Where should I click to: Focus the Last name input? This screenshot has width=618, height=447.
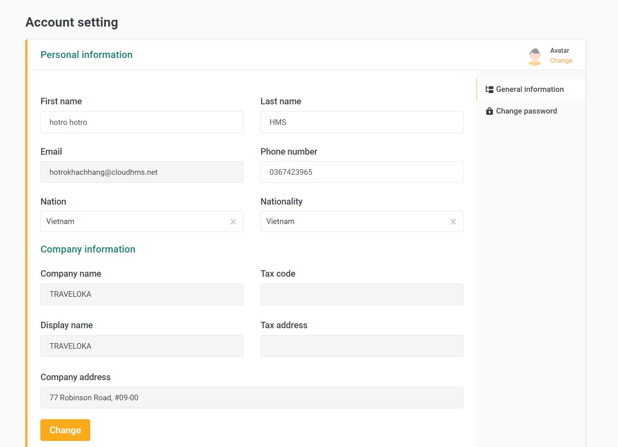tap(362, 122)
